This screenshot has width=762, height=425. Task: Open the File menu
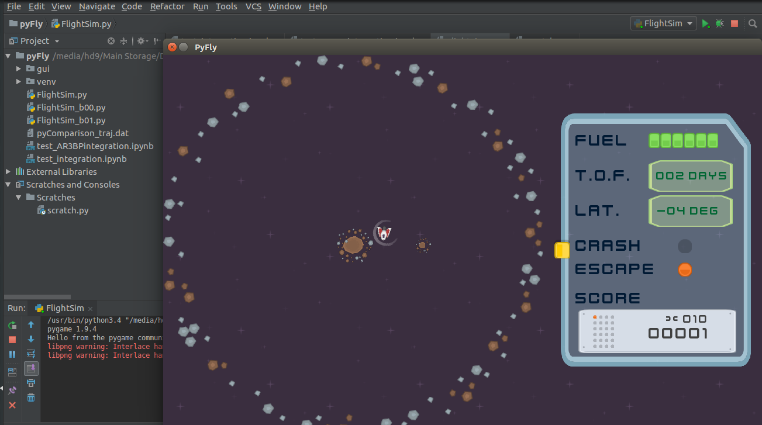(x=14, y=6)
